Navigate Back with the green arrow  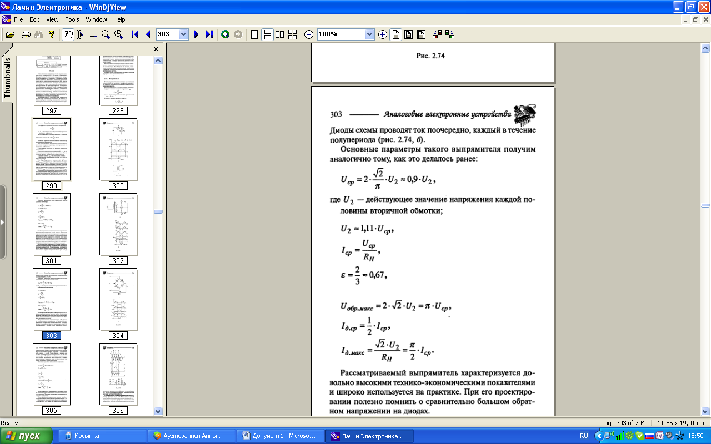(x=225, y=34)
